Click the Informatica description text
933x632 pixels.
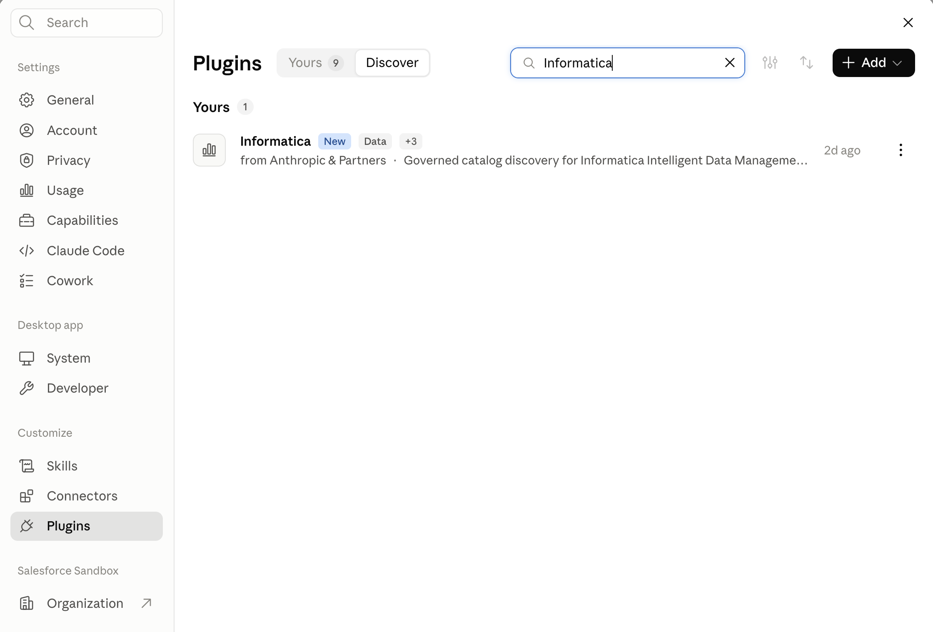coord(606,160)
